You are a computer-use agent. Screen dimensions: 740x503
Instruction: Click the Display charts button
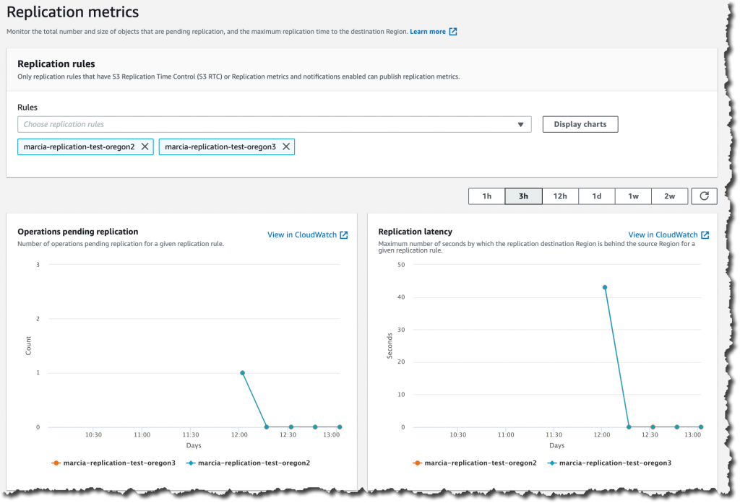click(x=580, y=123)
